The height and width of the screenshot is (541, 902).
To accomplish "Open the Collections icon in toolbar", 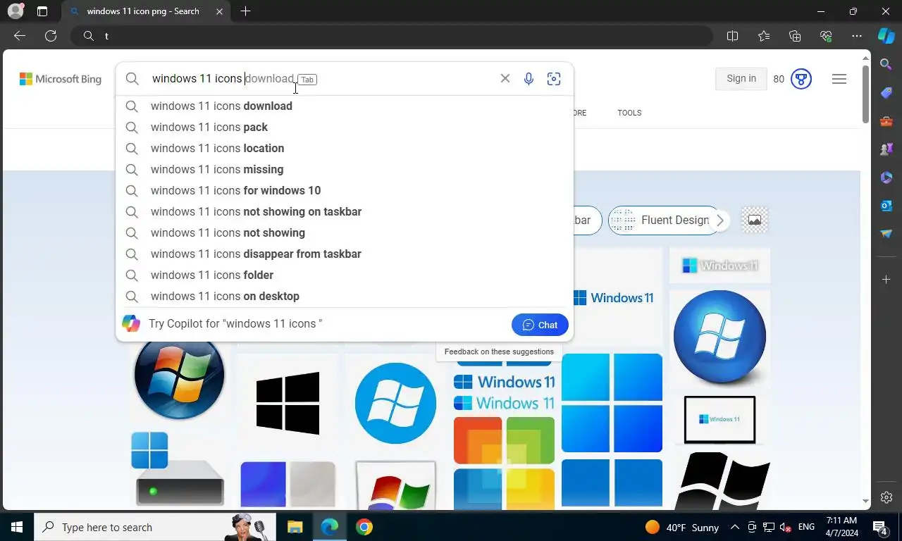I will [x=795, y=36].
